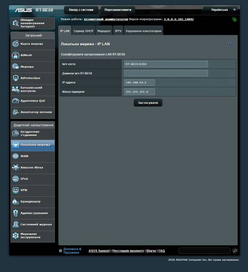Open firmware version 3.0.0.6.102 link
Image resolution: width=248 pixels, height=272 pixels.
pos(179,19)
